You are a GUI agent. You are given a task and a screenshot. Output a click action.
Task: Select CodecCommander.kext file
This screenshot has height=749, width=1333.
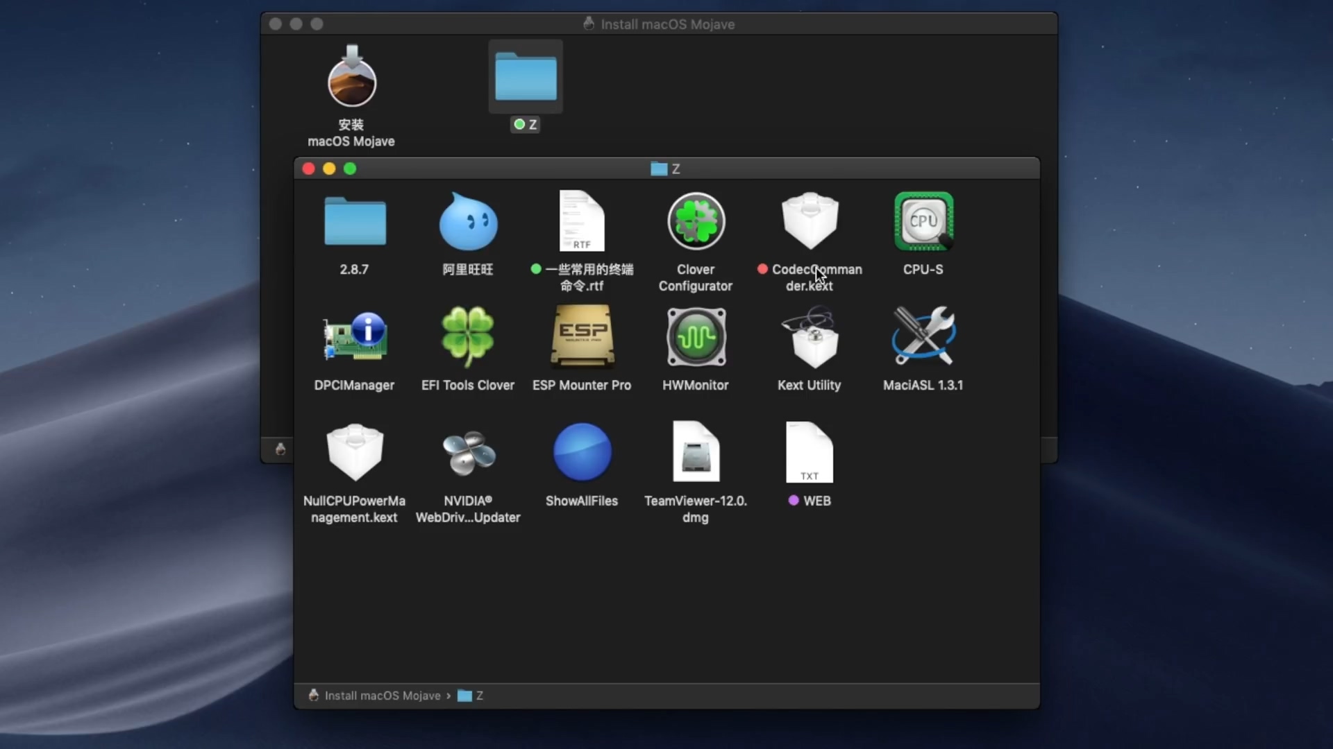pos(810,222)
